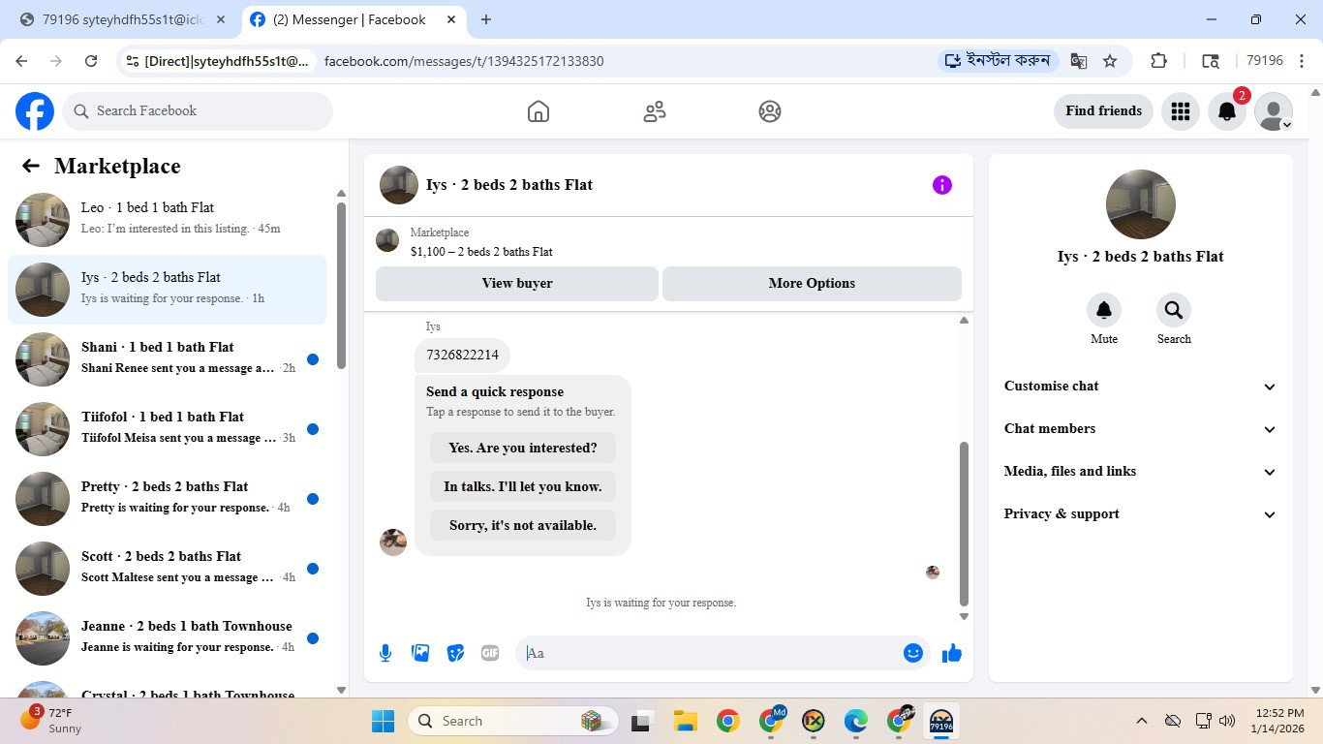Screen dimensions: 1323x744
Task: Open conversation information purple icon
Action: 942,185
